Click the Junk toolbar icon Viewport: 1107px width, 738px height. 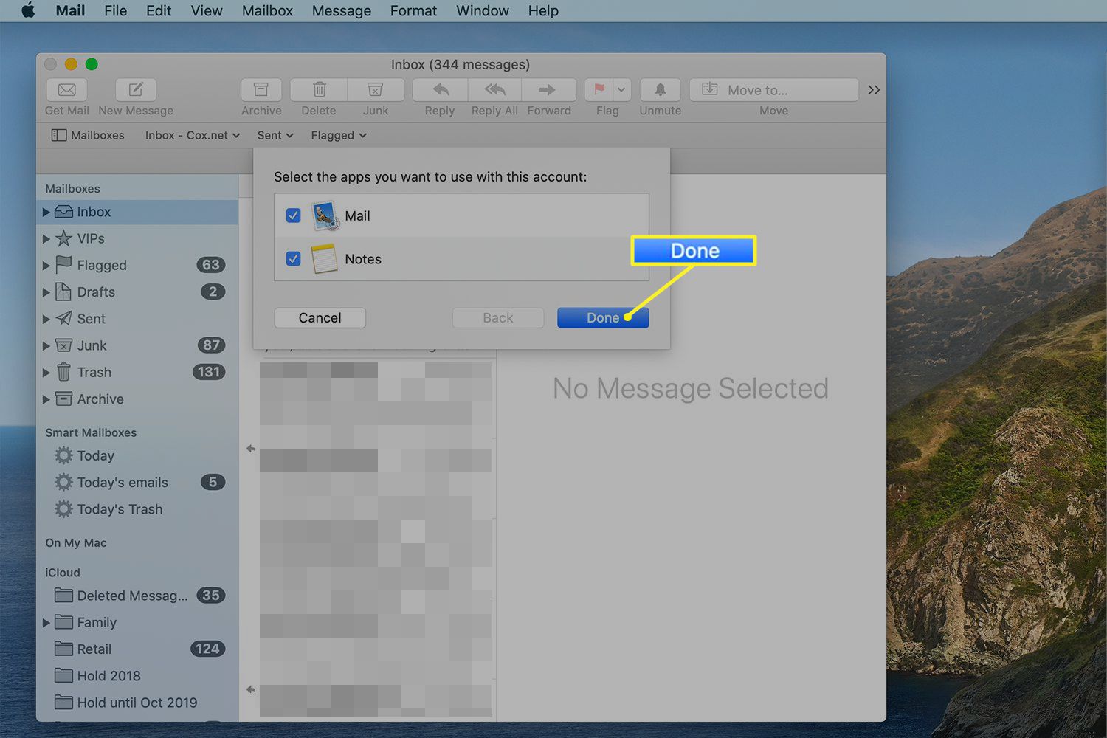(x=376, y=90)
